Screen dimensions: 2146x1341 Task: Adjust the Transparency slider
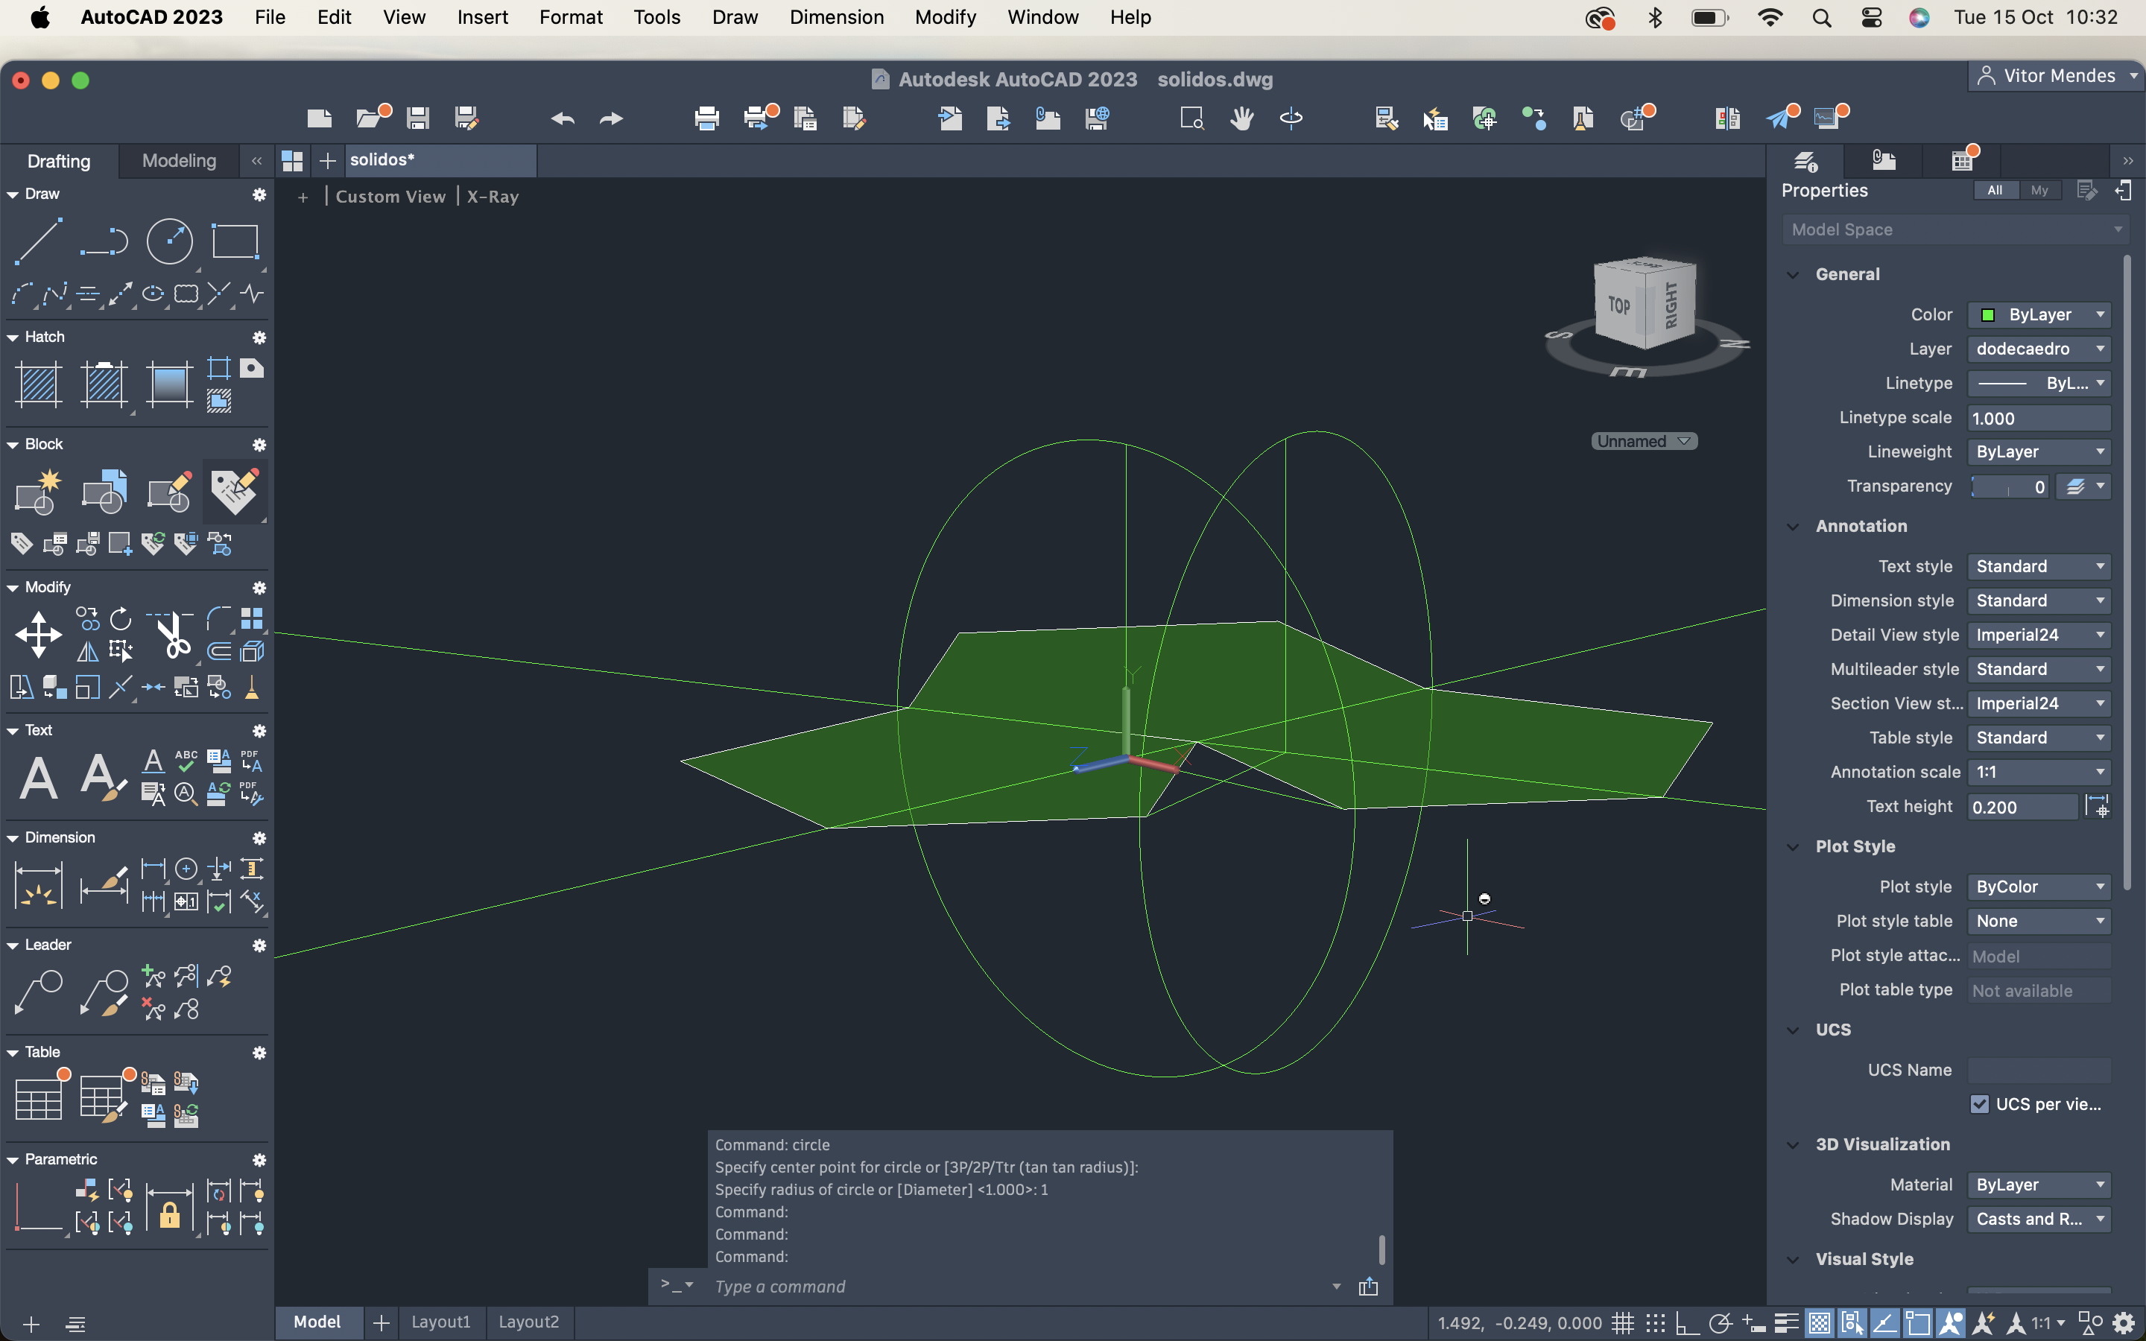2009,486
